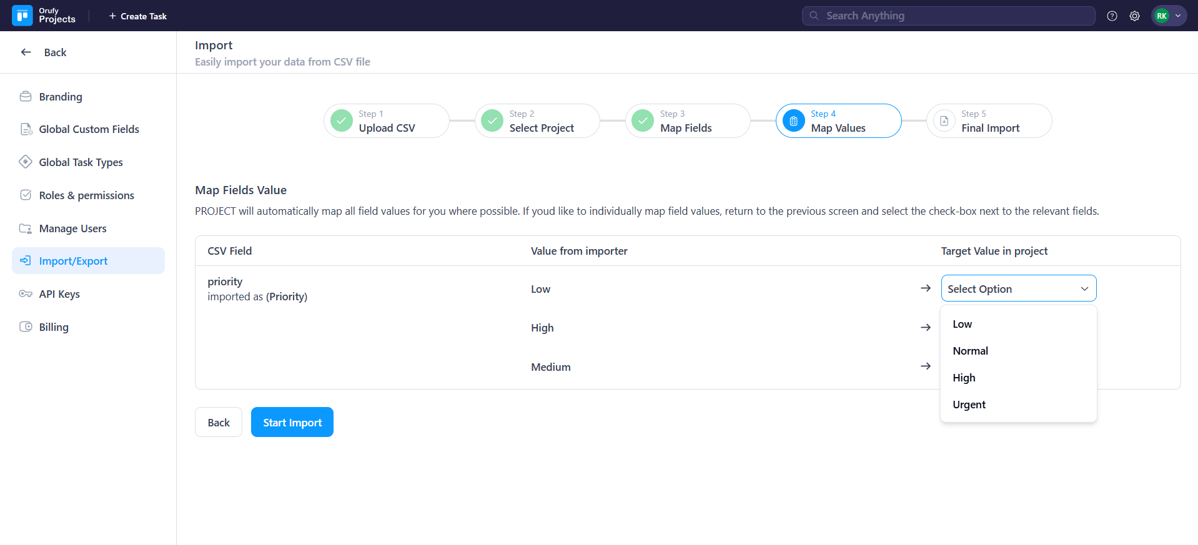Go to Manage Users section
This screenshot has width=1198, height=545.
click(72, 228)
